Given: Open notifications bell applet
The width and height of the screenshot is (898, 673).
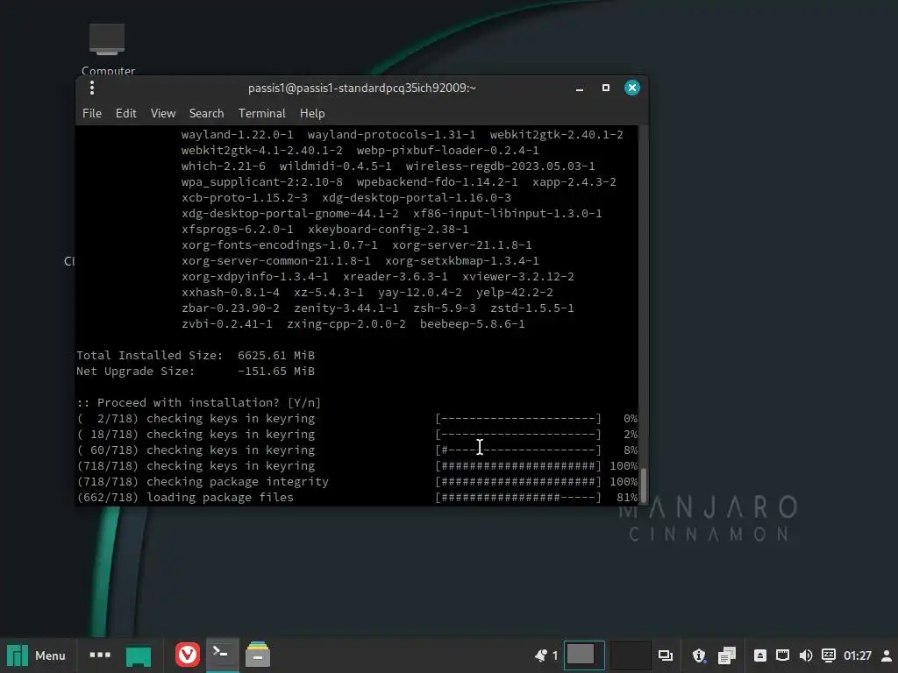Looking at the screenshot, I should coord(545,655).
